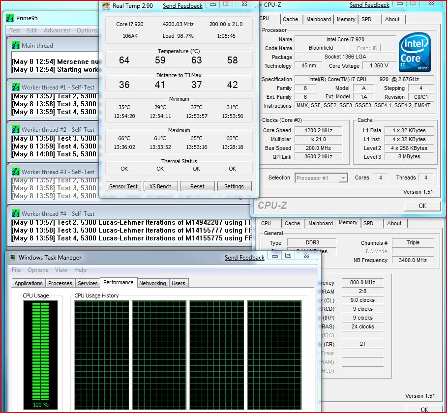This screenshot has width=447, height=413.
Task: Open Cache tab in lower CPU-Z window
Action: pyautogui.click(x=293, y=223)
